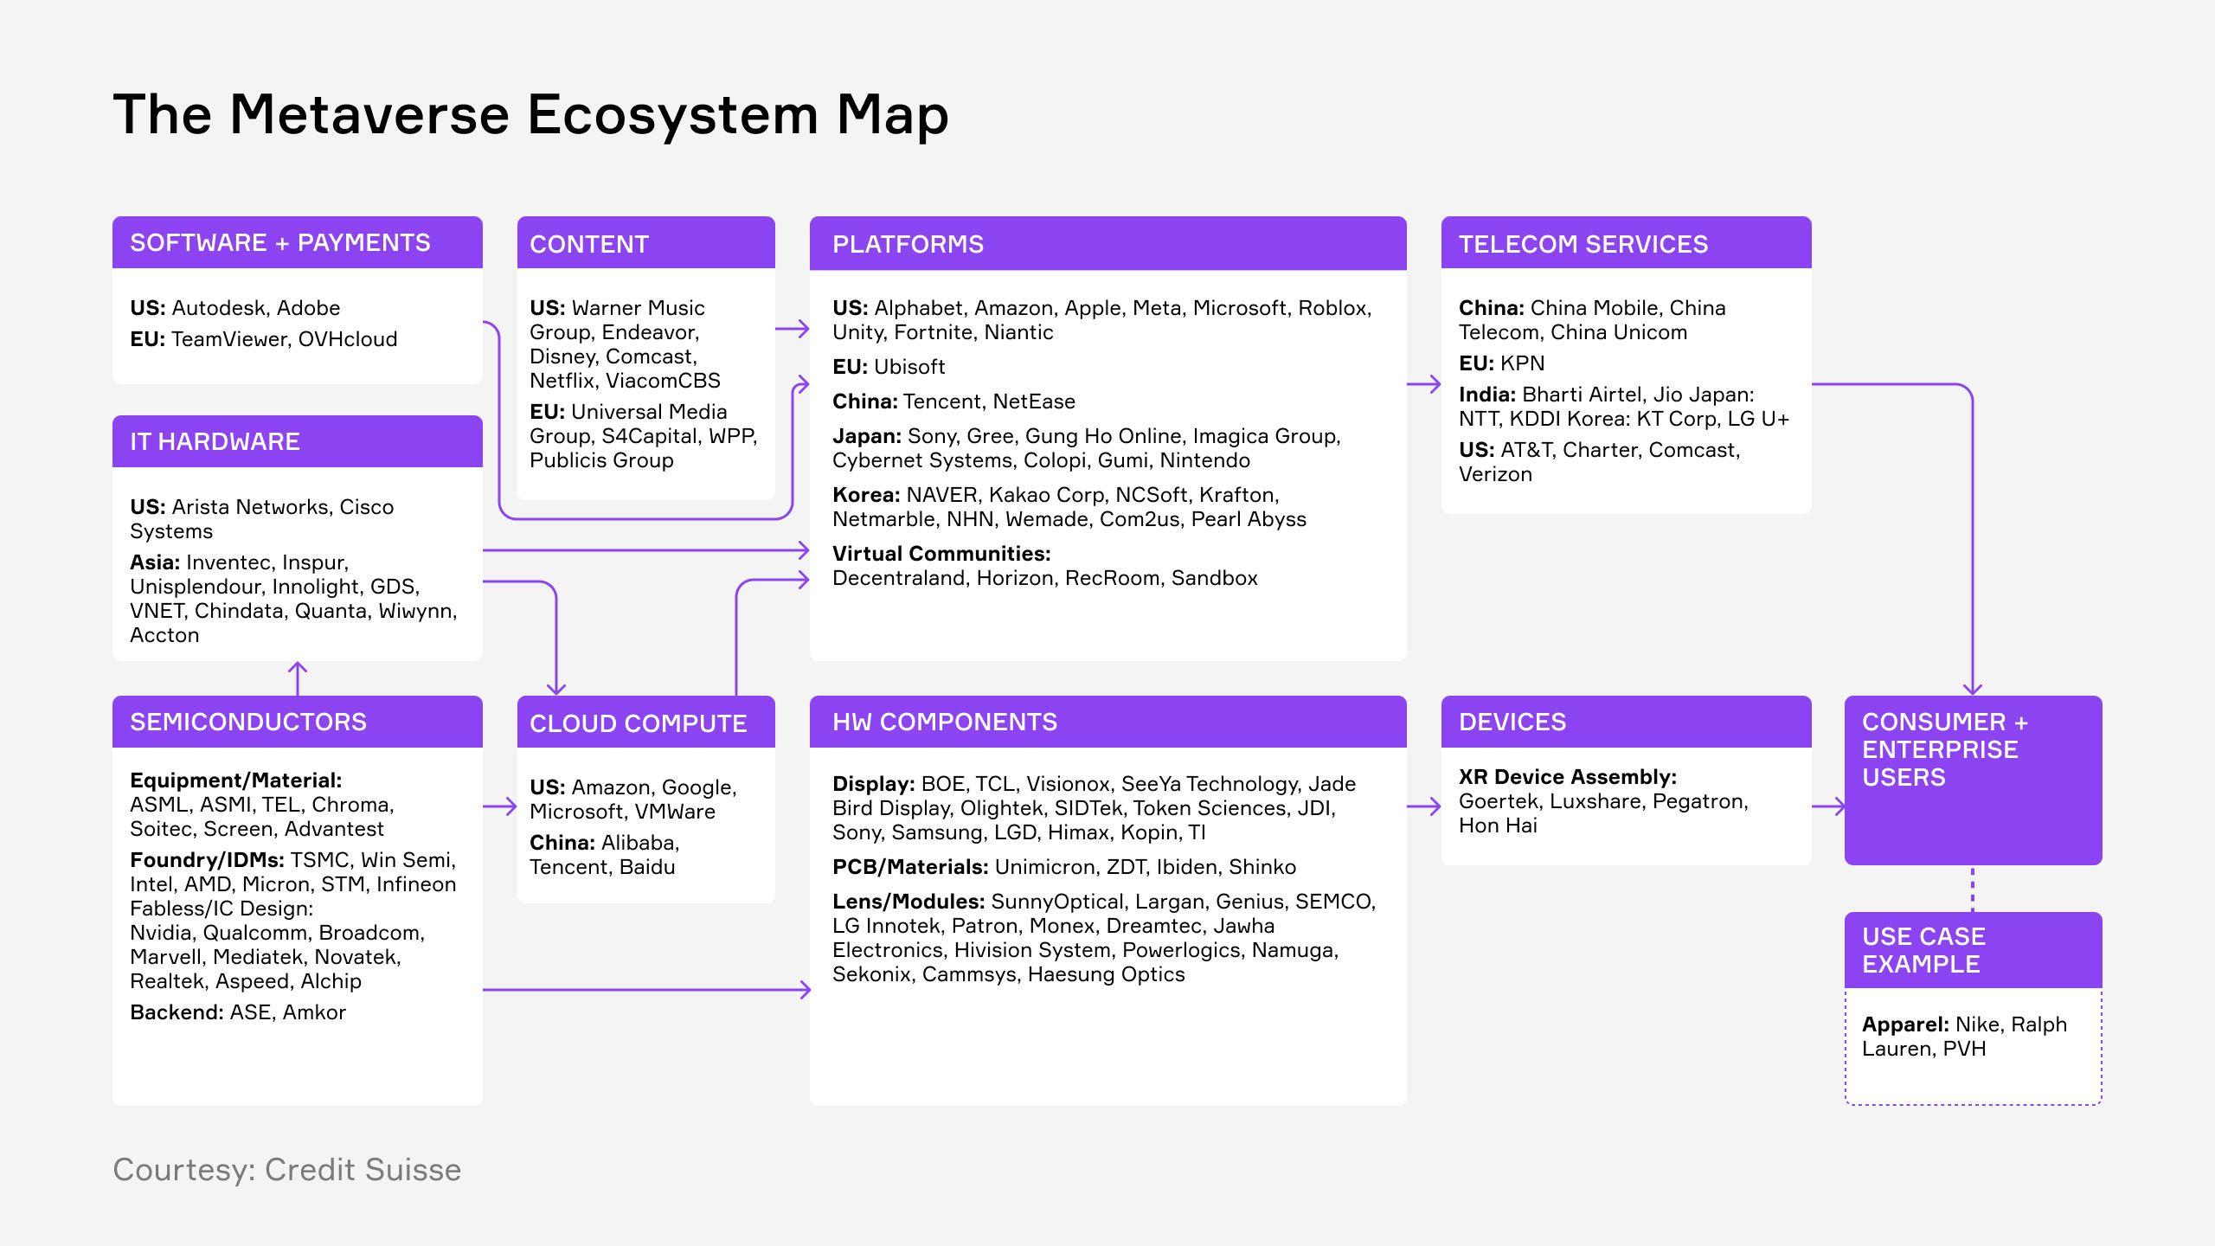Select the DEVICES header
2215x1246 pixels.
pyautogui.click(x=1627, y=722)
